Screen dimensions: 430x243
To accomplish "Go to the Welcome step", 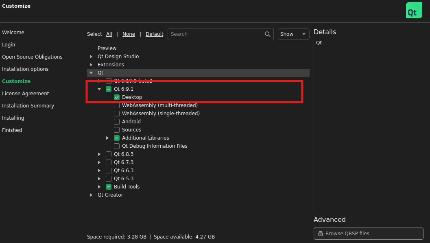I will click(x=13, y=33).
